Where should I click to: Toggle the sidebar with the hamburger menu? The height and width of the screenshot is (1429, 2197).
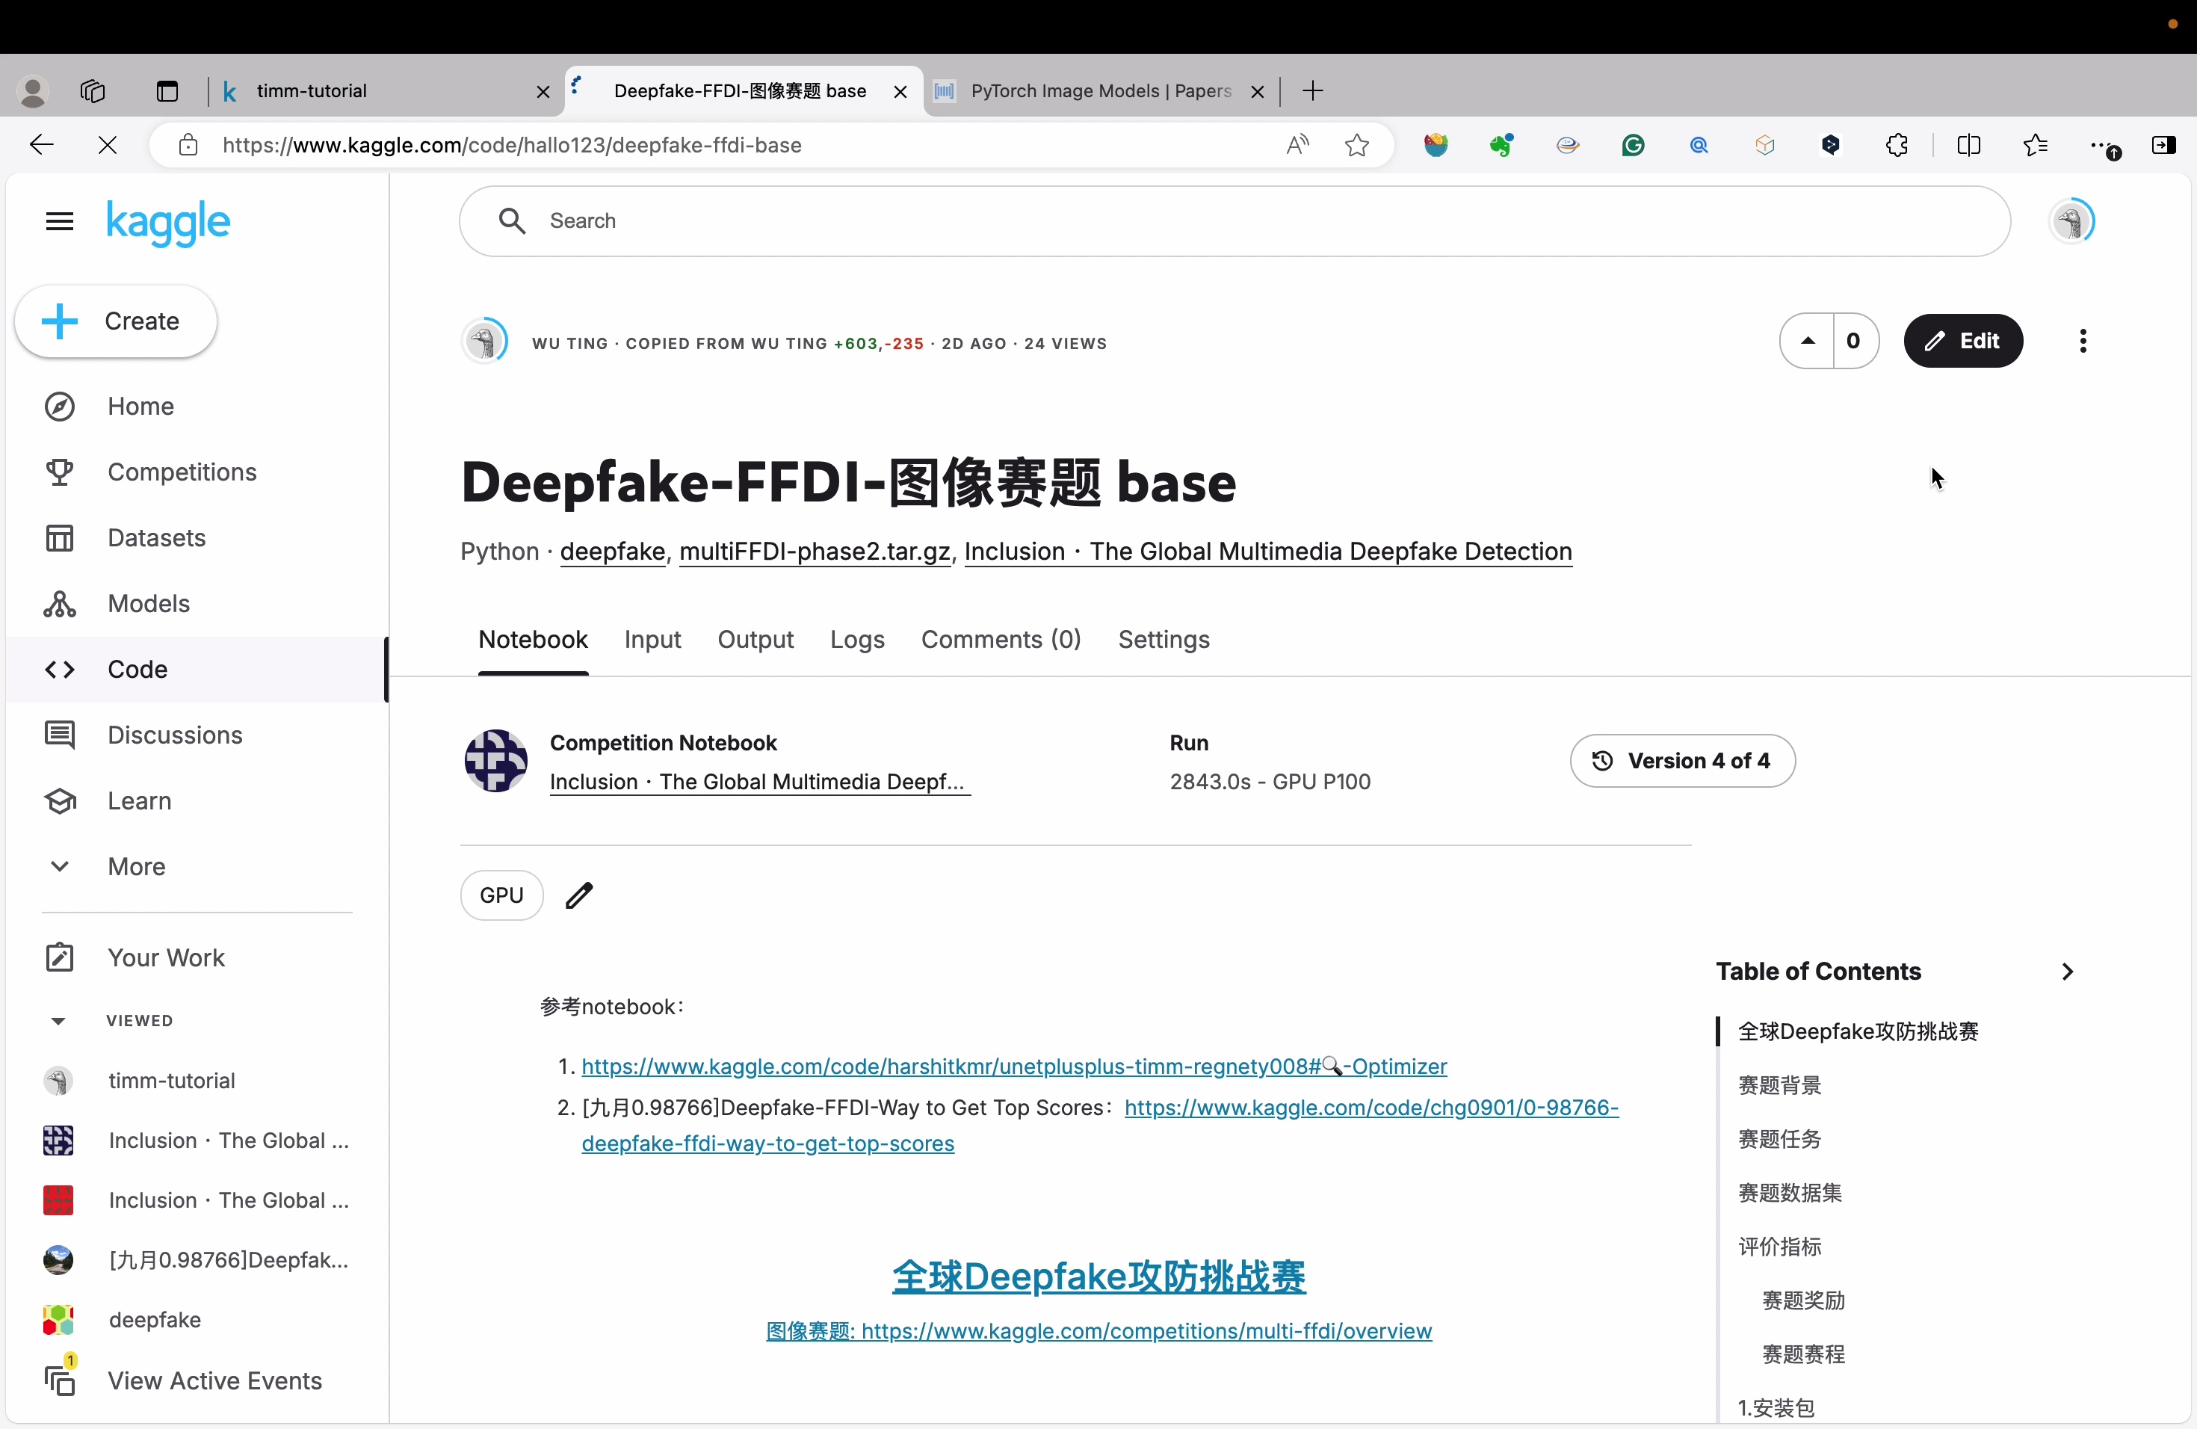point(59,221)
